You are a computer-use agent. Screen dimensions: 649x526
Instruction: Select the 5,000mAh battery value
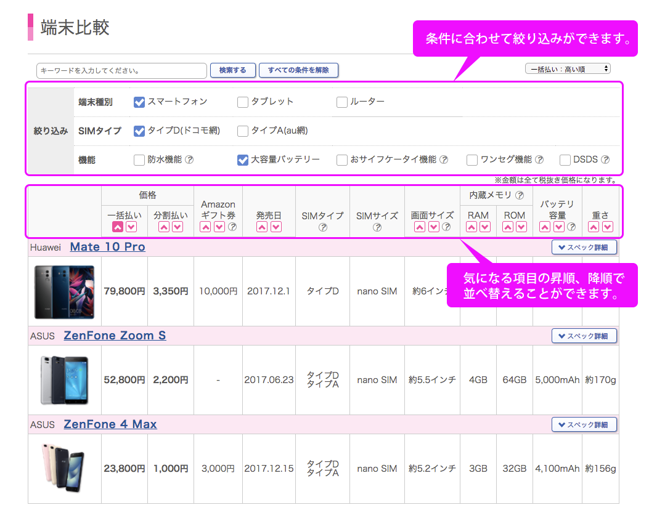(557, 379)
